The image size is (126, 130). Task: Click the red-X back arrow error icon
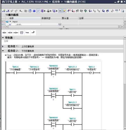point(69,11)
